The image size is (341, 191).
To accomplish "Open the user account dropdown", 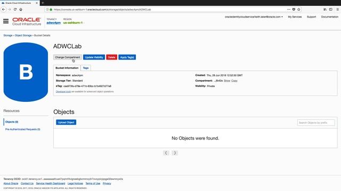I will [254, 16].
